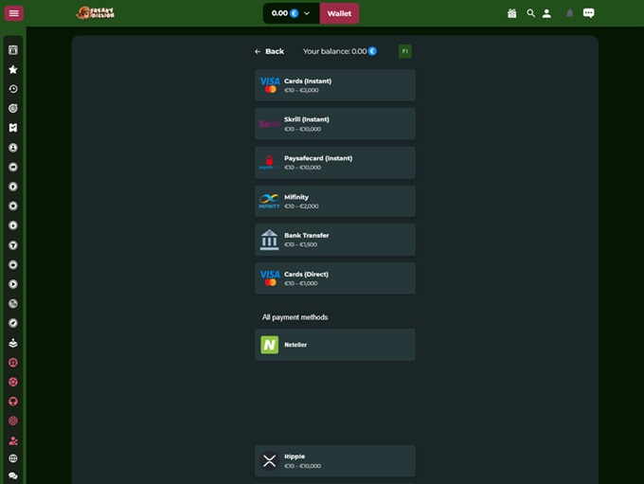Choose Ripple payment method
The height and width of the screenshot is (484, 644).
coord(334,460)
